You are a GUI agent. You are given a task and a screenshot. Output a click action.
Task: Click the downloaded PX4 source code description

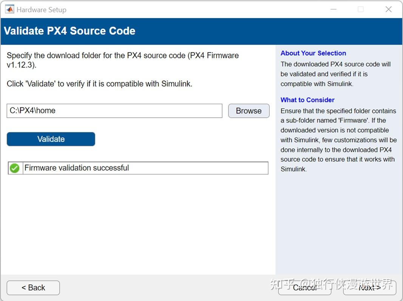click(x=335, y=74)
